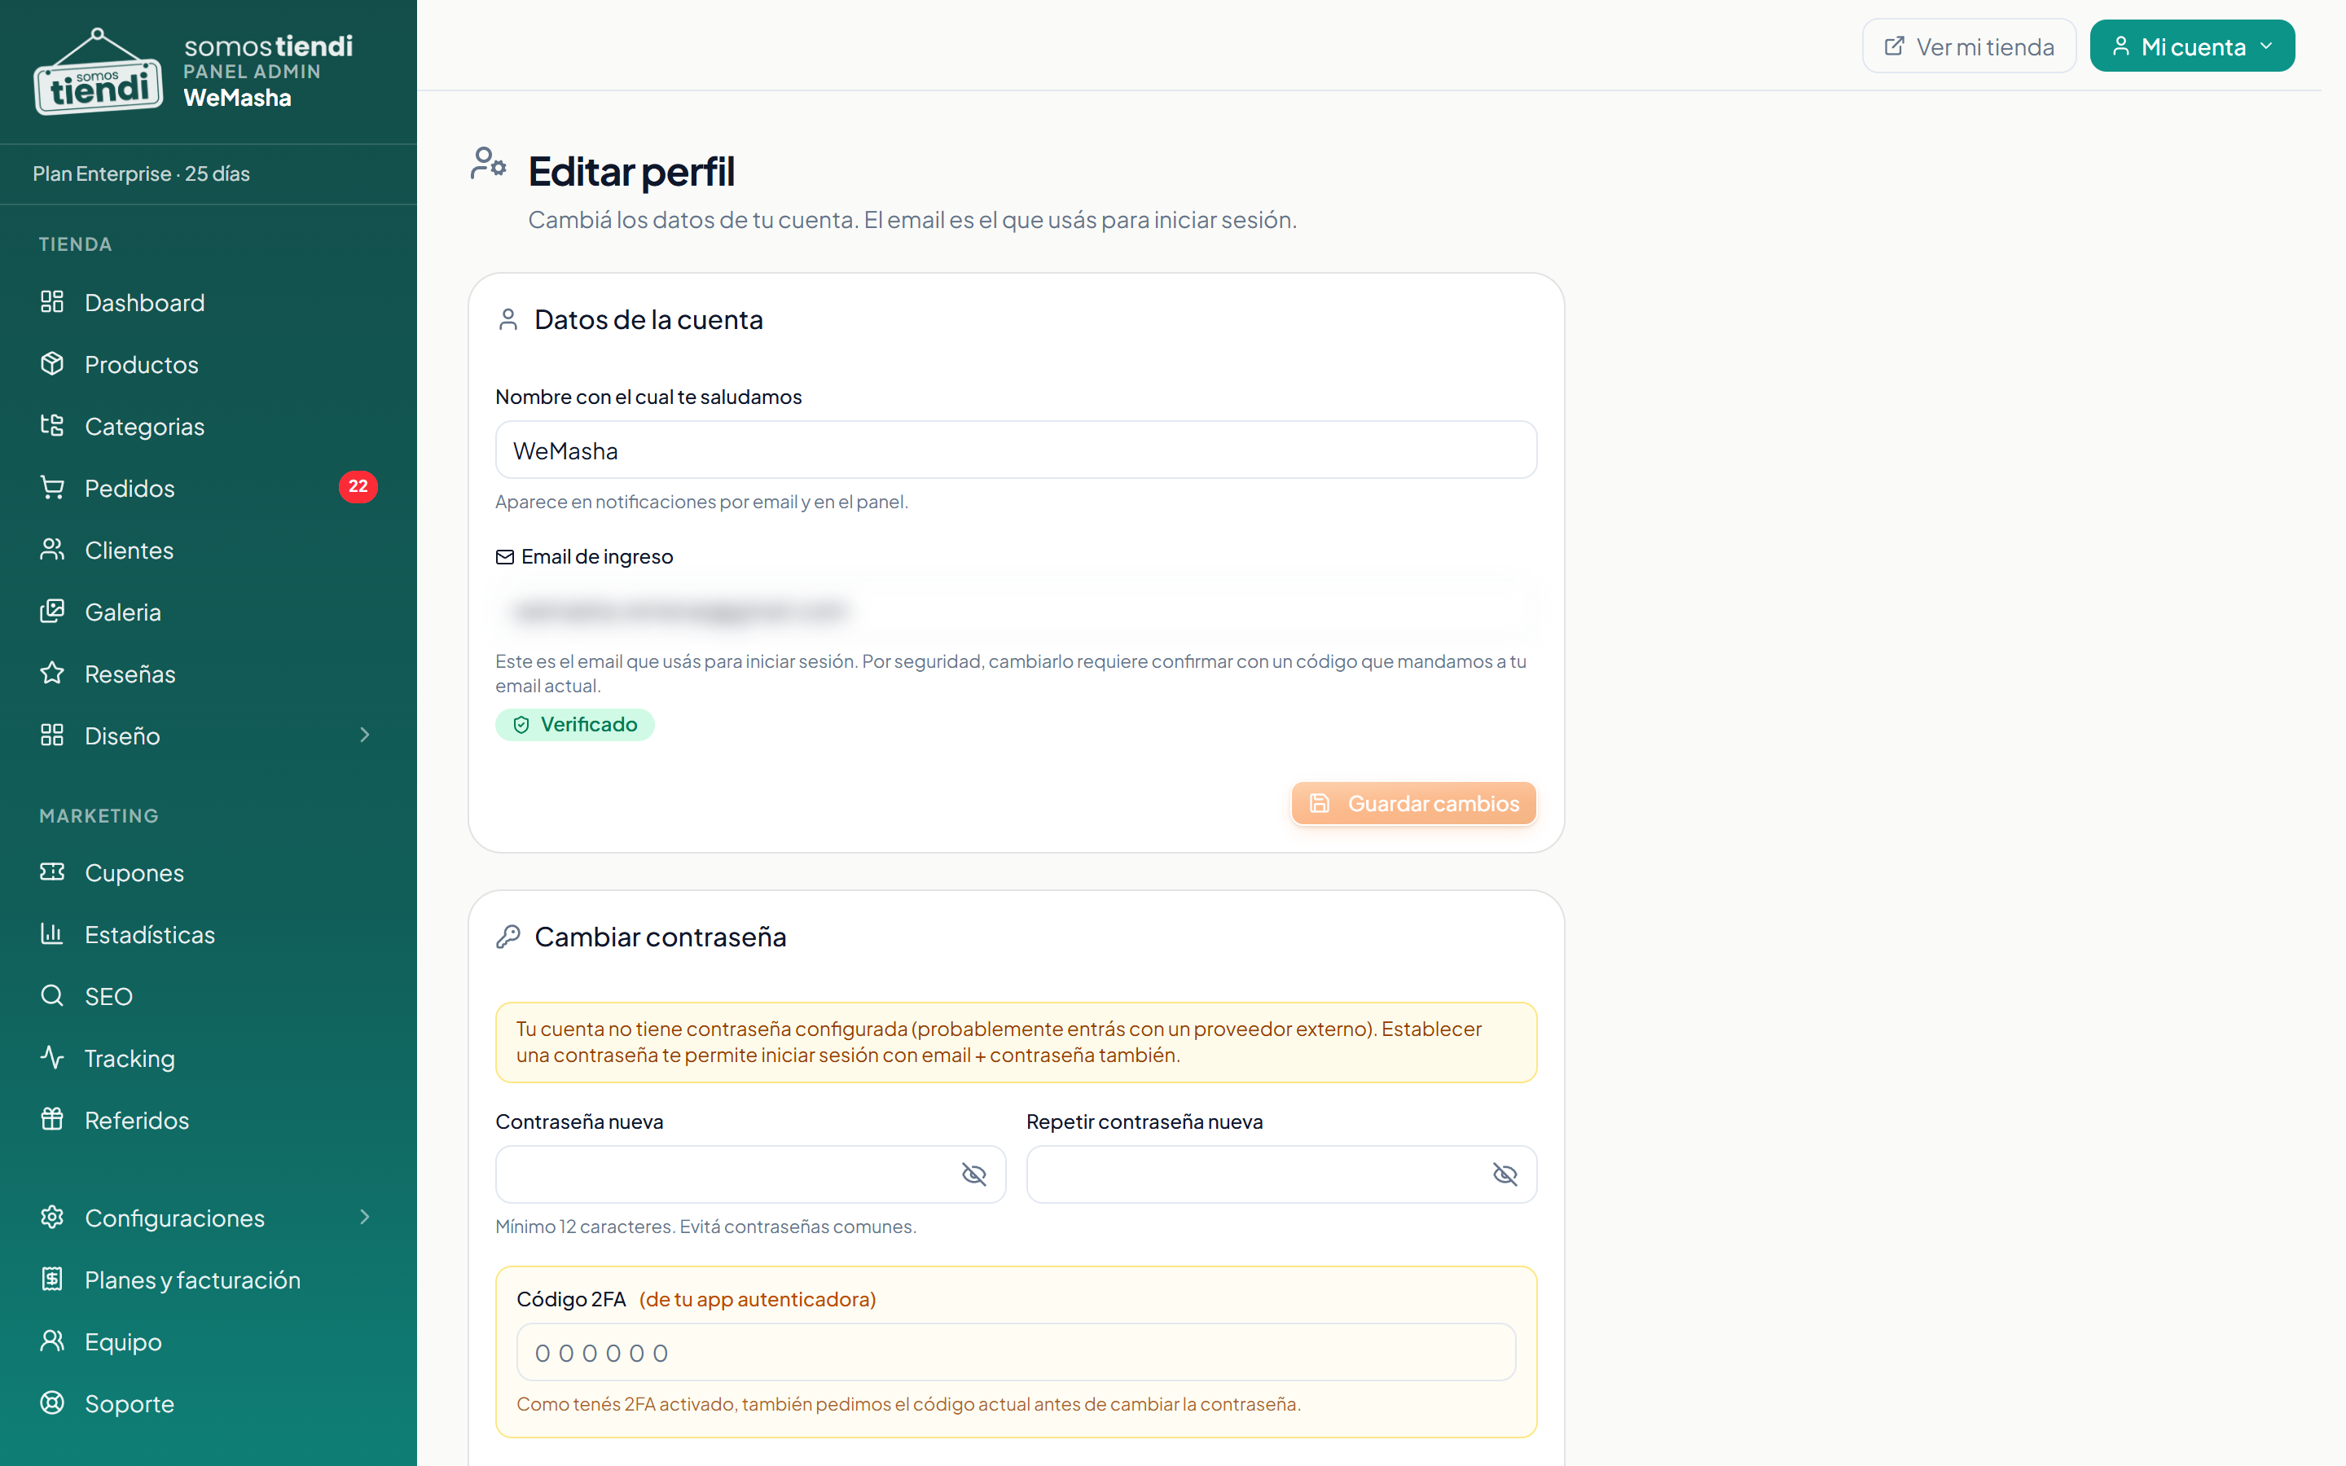Go to Dashboard in the sidebar

coord(208,302)
